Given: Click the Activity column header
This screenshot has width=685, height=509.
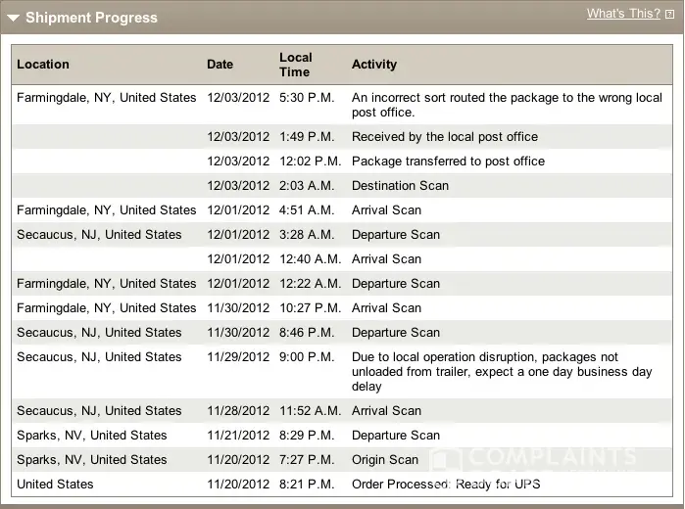Looking at the screenshot, I should 374,65.
